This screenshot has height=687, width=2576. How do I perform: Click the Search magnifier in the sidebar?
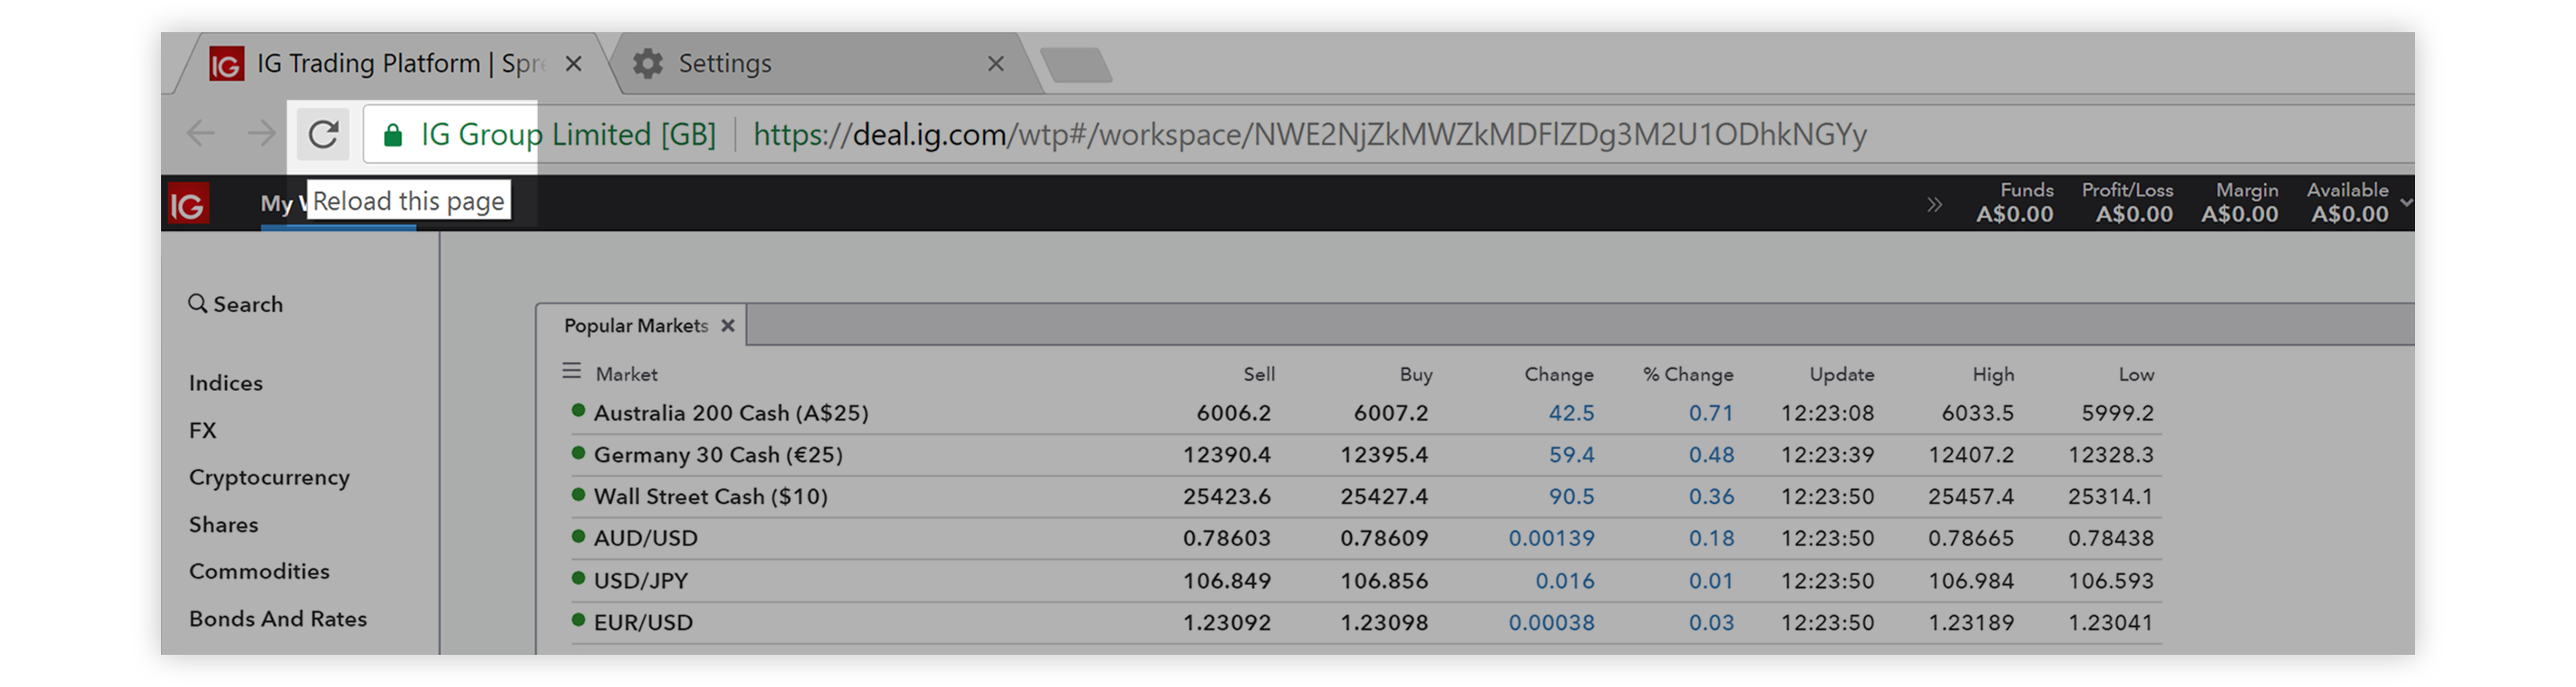198,303
